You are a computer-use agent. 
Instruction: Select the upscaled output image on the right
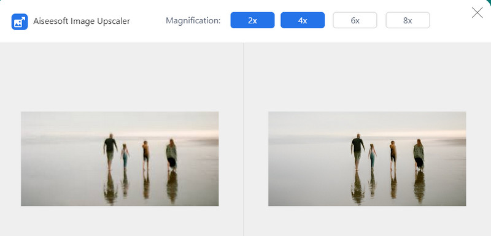point(367,159)
